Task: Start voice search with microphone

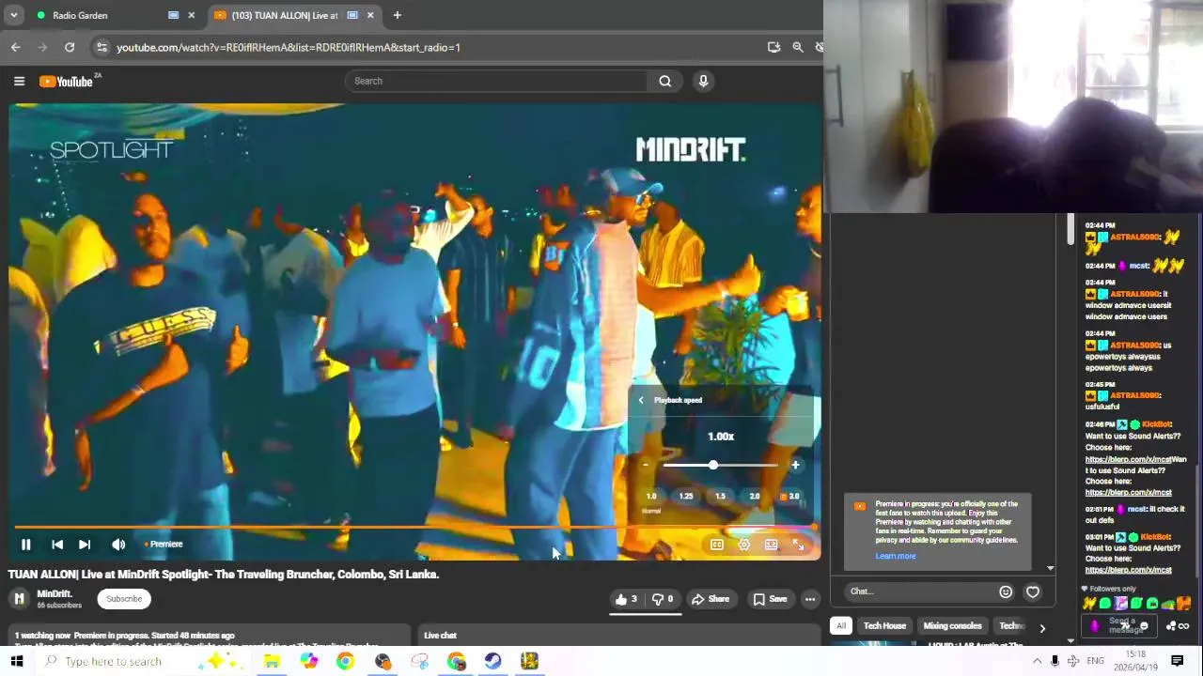Action: pyautogui.click(x=703, y=81)
